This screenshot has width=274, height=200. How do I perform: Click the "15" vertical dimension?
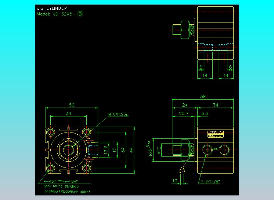click(114, 150)
